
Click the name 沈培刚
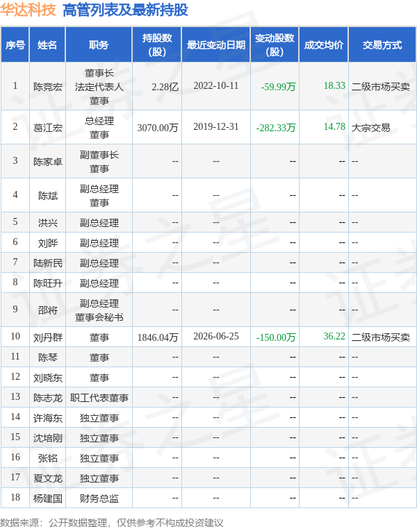point(48,438)
